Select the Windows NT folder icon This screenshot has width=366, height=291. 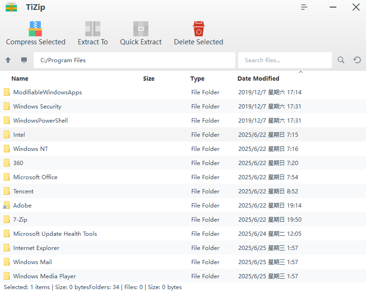(x=7, y=149)
